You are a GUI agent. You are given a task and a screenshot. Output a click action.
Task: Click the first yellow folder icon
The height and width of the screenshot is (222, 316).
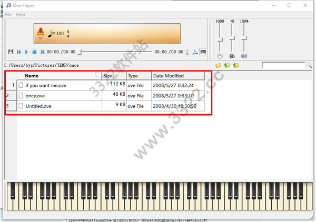click(x=218, y=65)
